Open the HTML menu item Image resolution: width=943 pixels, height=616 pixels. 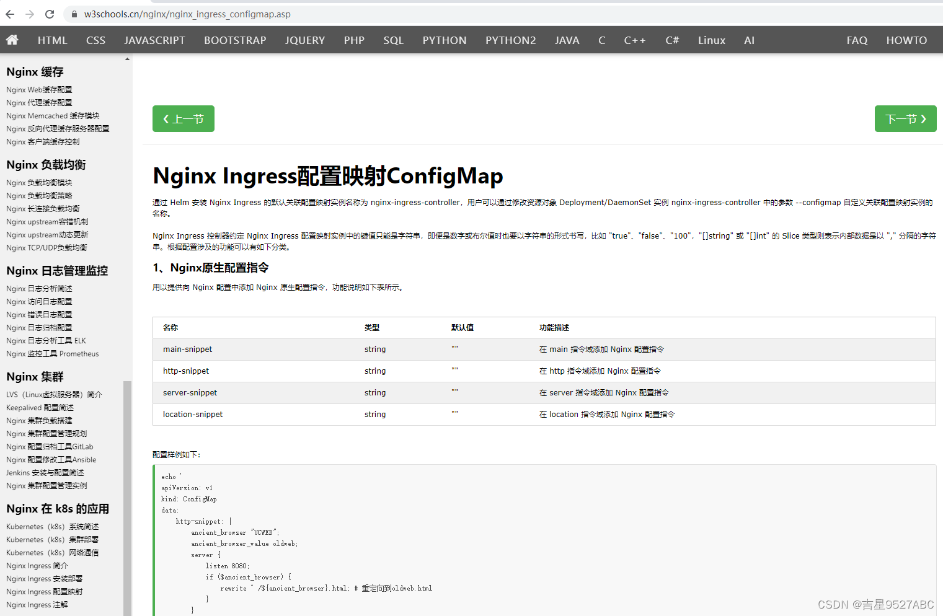[x=52, y=40]
